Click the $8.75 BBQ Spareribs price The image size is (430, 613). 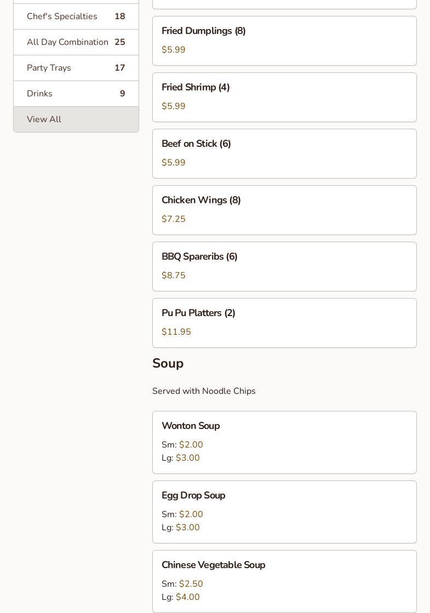click(x=174, y=276)
